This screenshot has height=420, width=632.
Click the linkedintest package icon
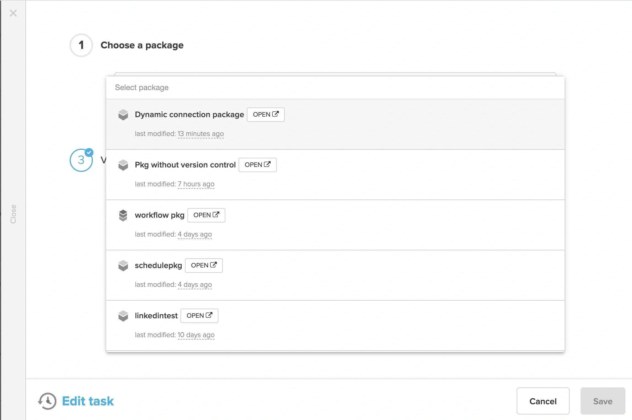pos(123,316)
